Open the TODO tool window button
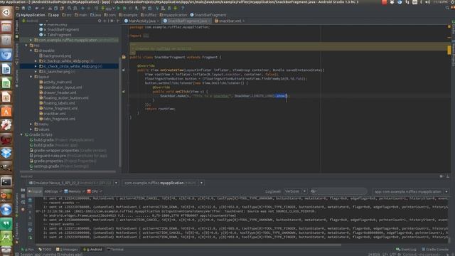 pyautogui.click(x=45, y=250)
